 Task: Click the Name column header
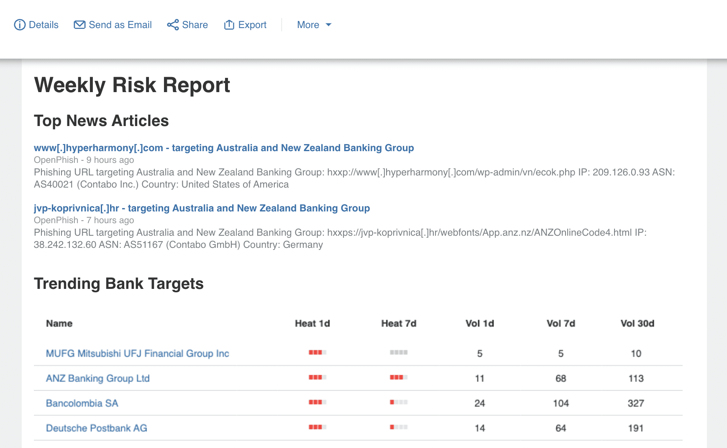point(59,323)
